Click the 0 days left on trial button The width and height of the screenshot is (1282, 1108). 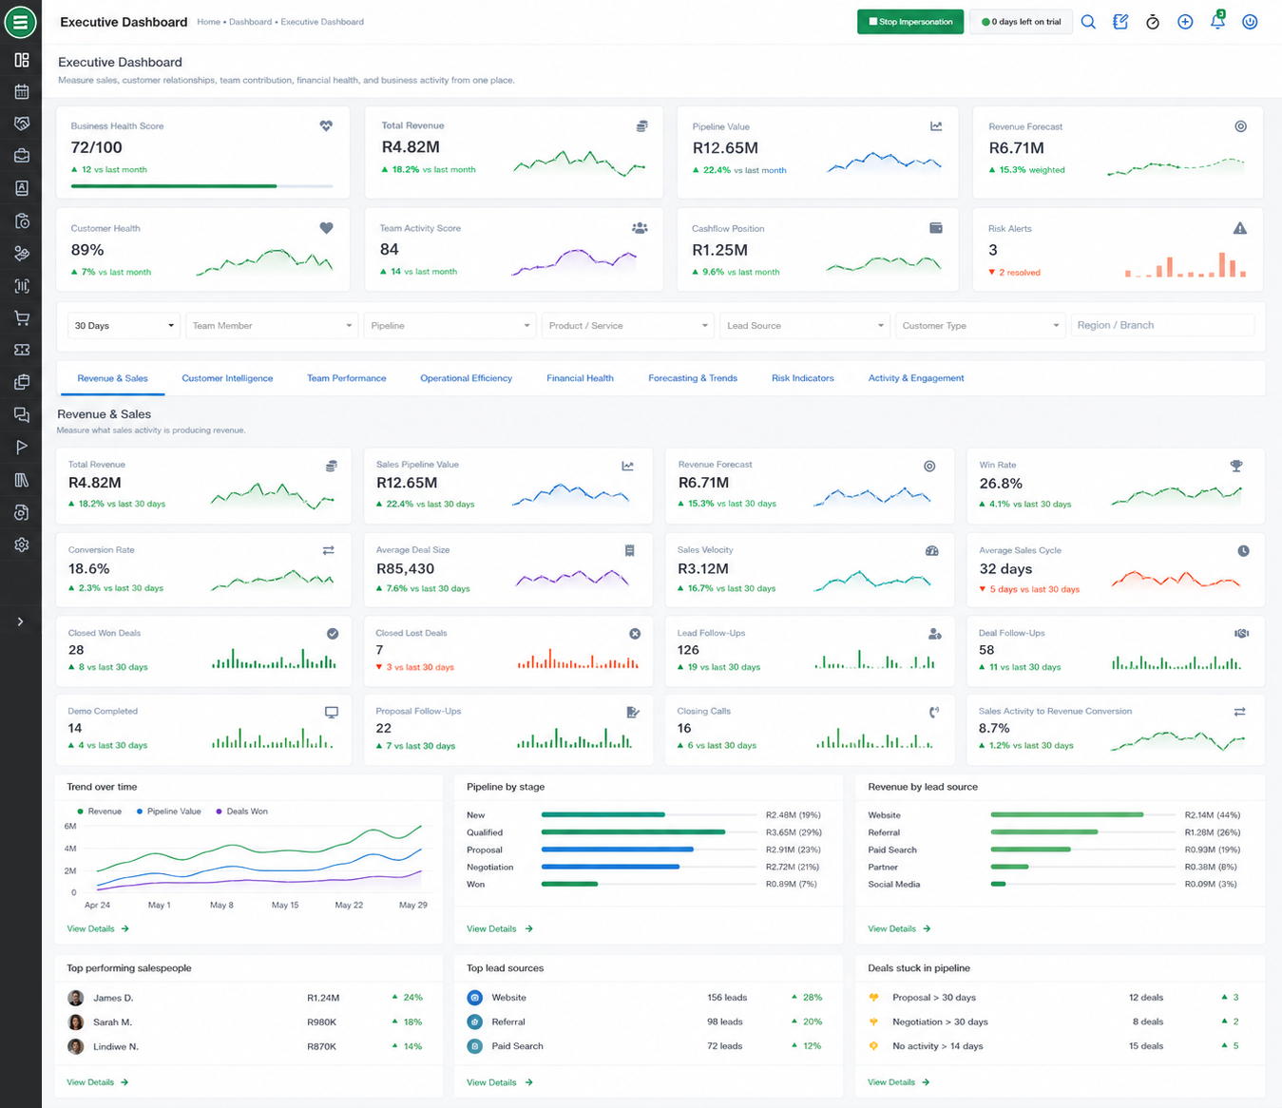(x=1022, y=22)
